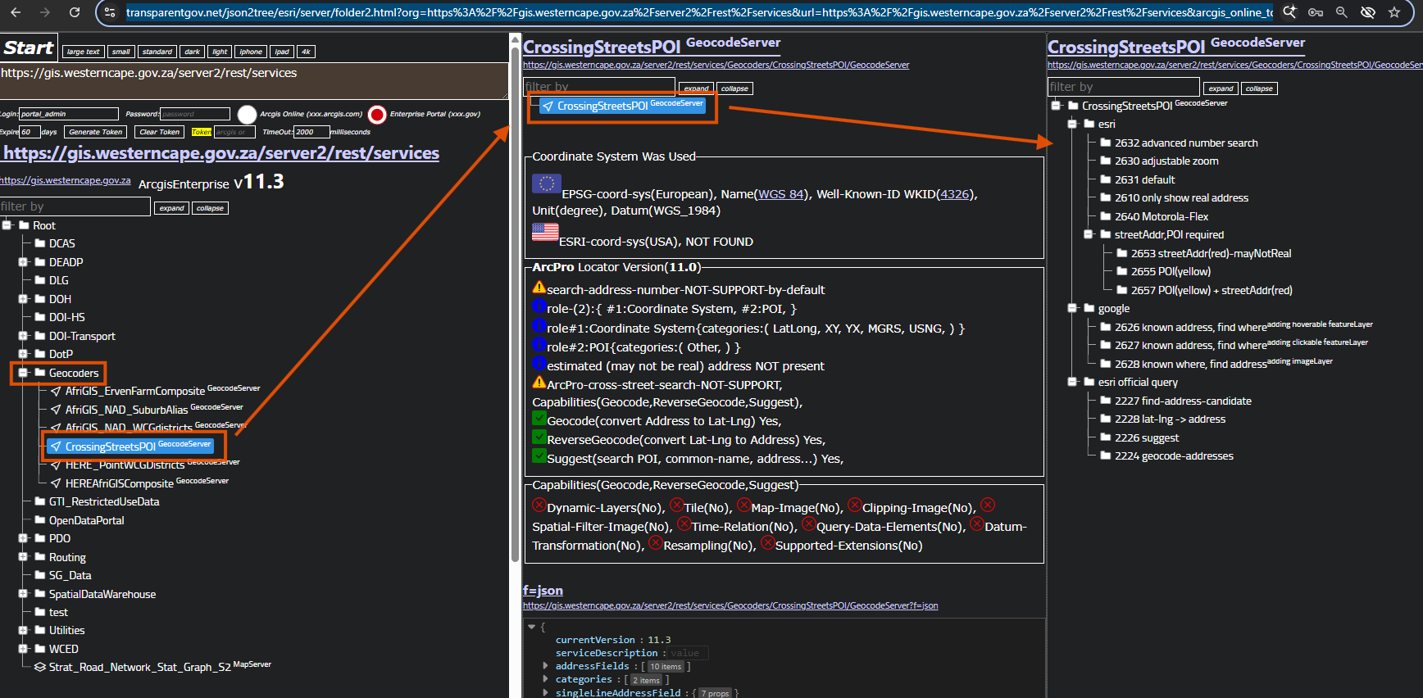Click the Strat_Road_Network_Stat_Graph_S2 map layers icon
This screenshot has height=698, width=1423.
tap(39, 668)
